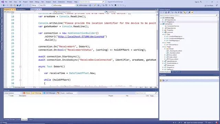This screenshot has height=124, width=220.
Task: Click the search magnifier in the title search box
Action: click(x=103, y=2)
